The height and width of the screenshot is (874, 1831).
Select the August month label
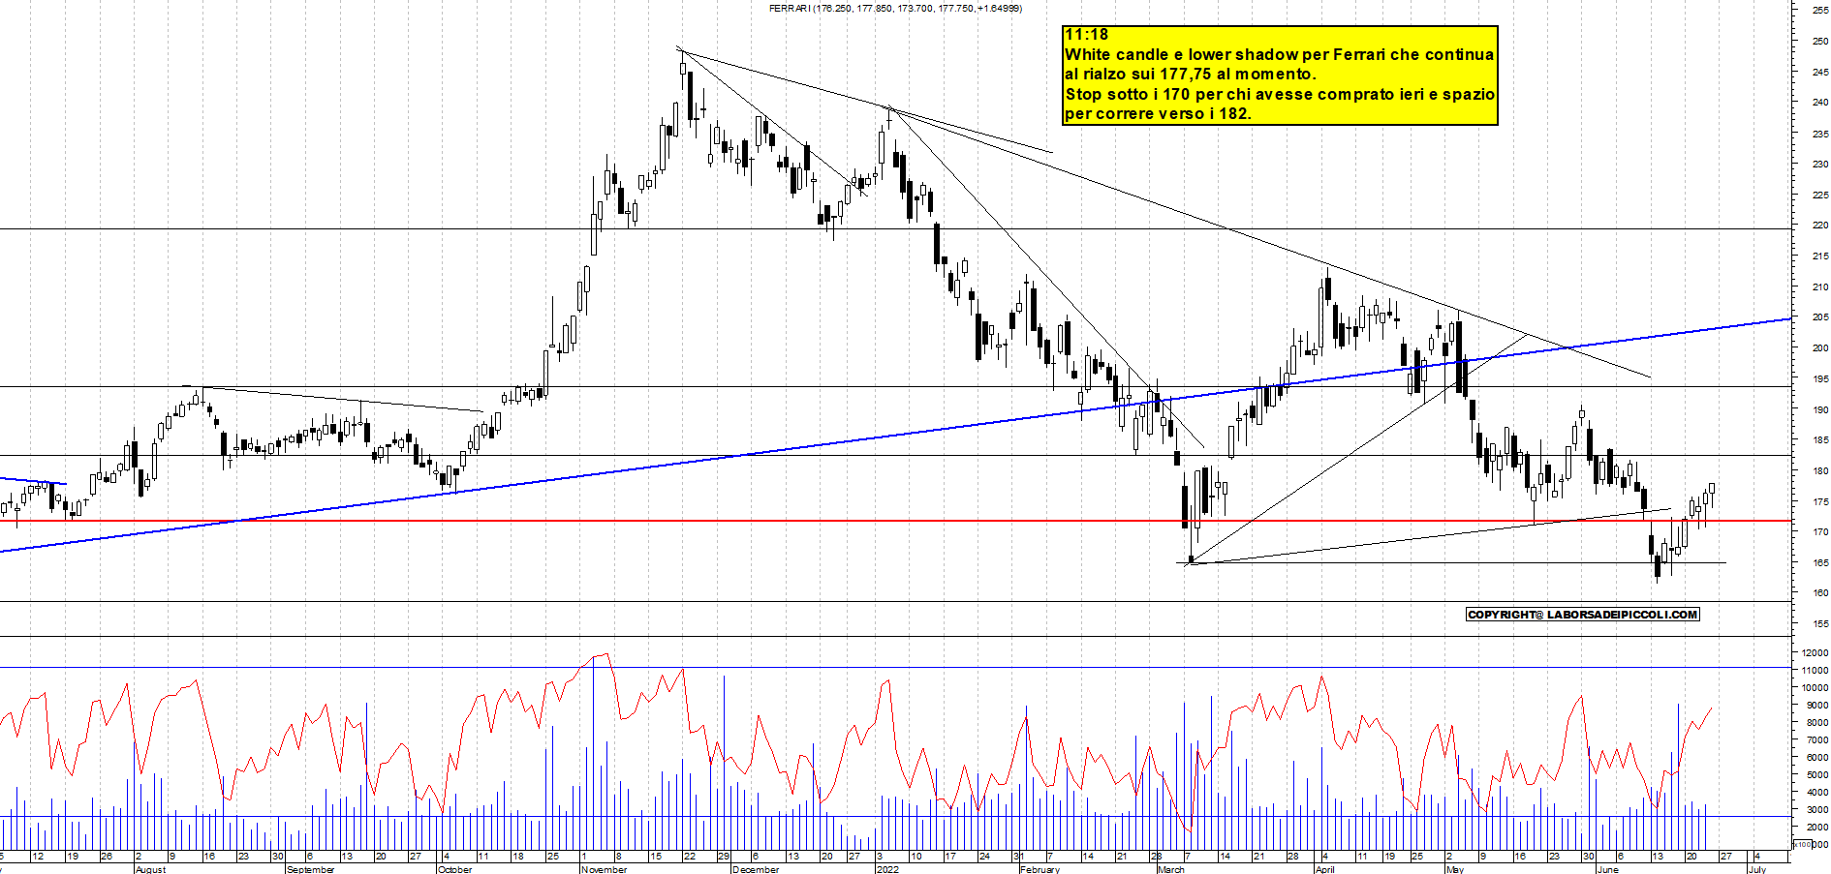(x=150, y=869)
